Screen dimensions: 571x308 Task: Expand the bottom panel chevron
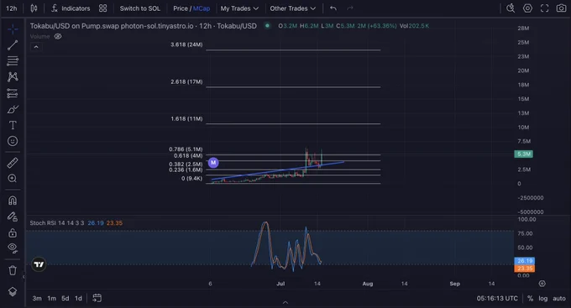285,302
